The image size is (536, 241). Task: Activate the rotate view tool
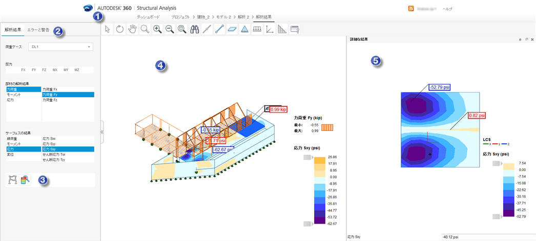[119, 30]
